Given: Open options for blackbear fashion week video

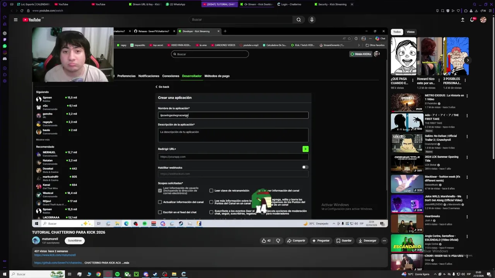Looking at the screenshot, I should click(467, 177).
